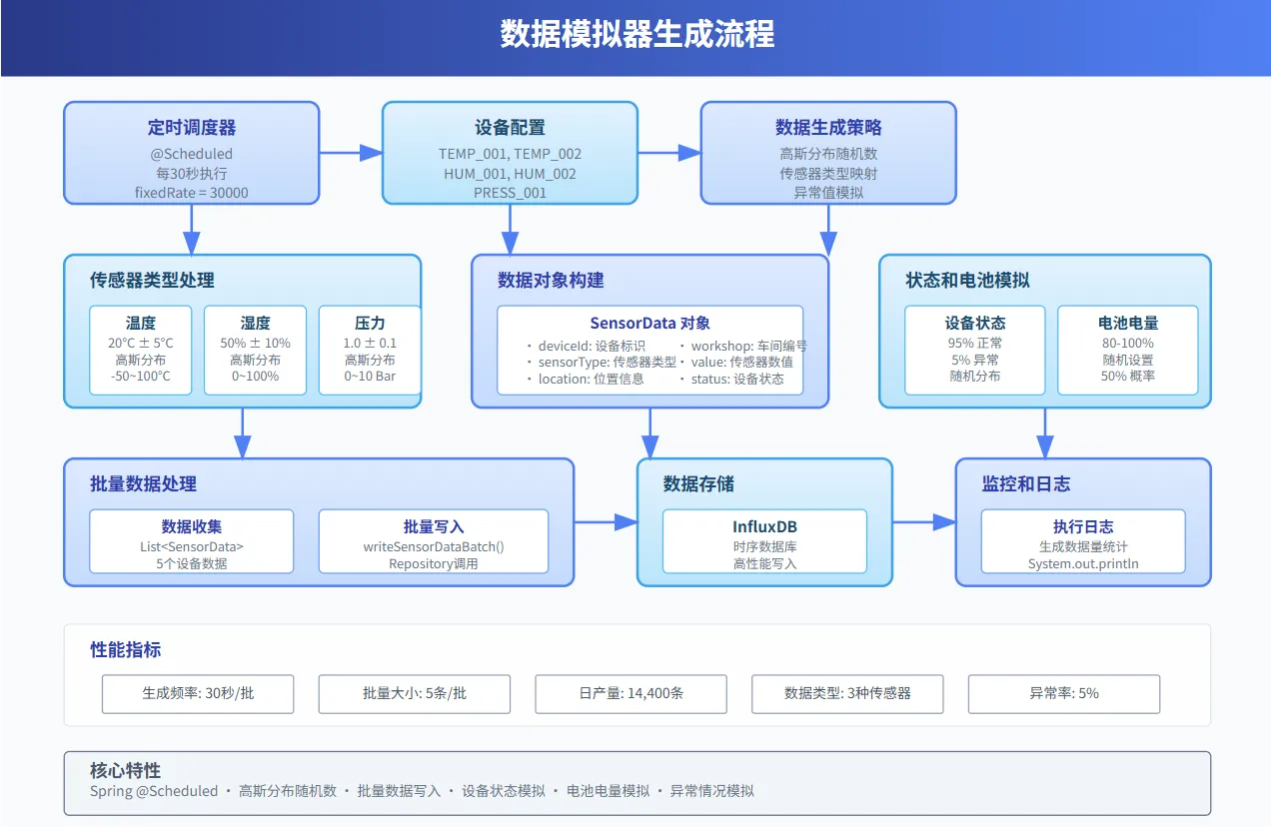Click the 执行日志 card
1271x827 pixels.
tap(1083, 541)
